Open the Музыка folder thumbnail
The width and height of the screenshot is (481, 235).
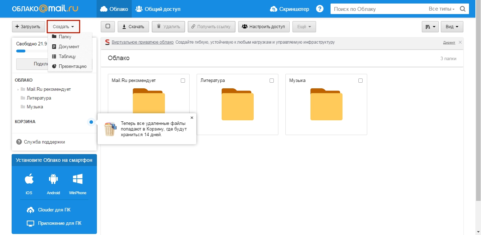pos(326,104)
